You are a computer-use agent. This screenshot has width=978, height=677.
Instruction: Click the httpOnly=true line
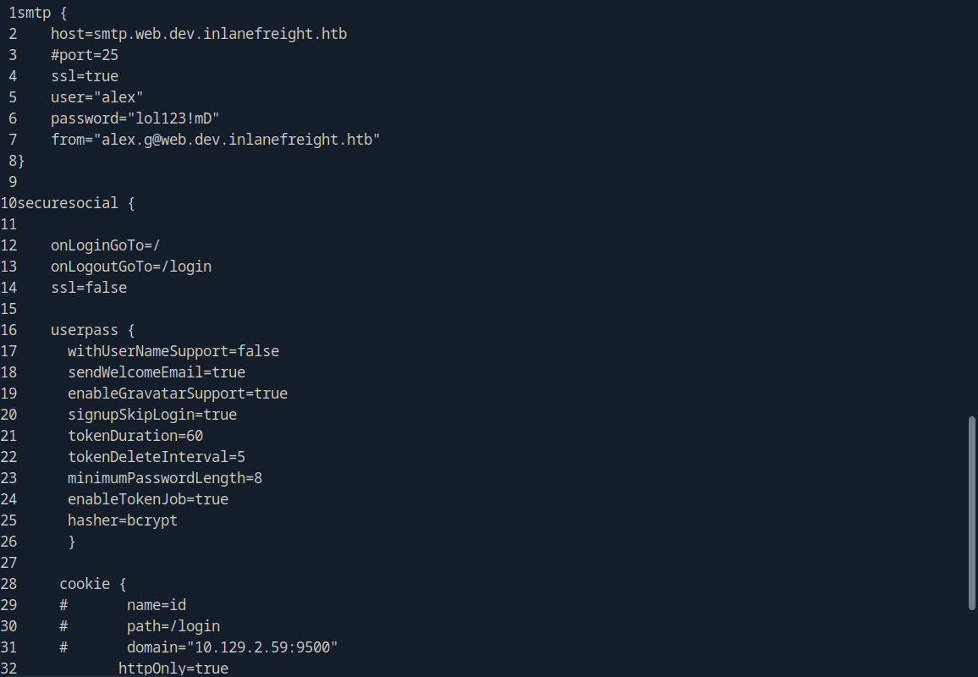coord(173,669)
